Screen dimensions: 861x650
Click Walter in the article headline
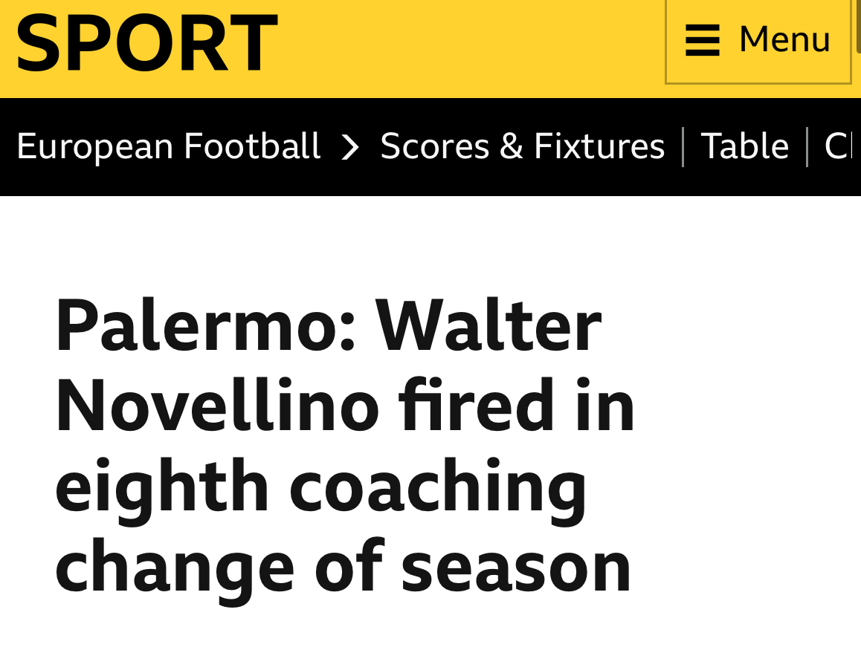tap(488, 327)
